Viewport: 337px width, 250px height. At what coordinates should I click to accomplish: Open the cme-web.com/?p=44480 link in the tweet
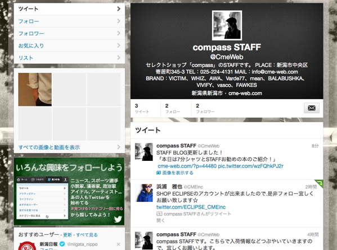187,166
